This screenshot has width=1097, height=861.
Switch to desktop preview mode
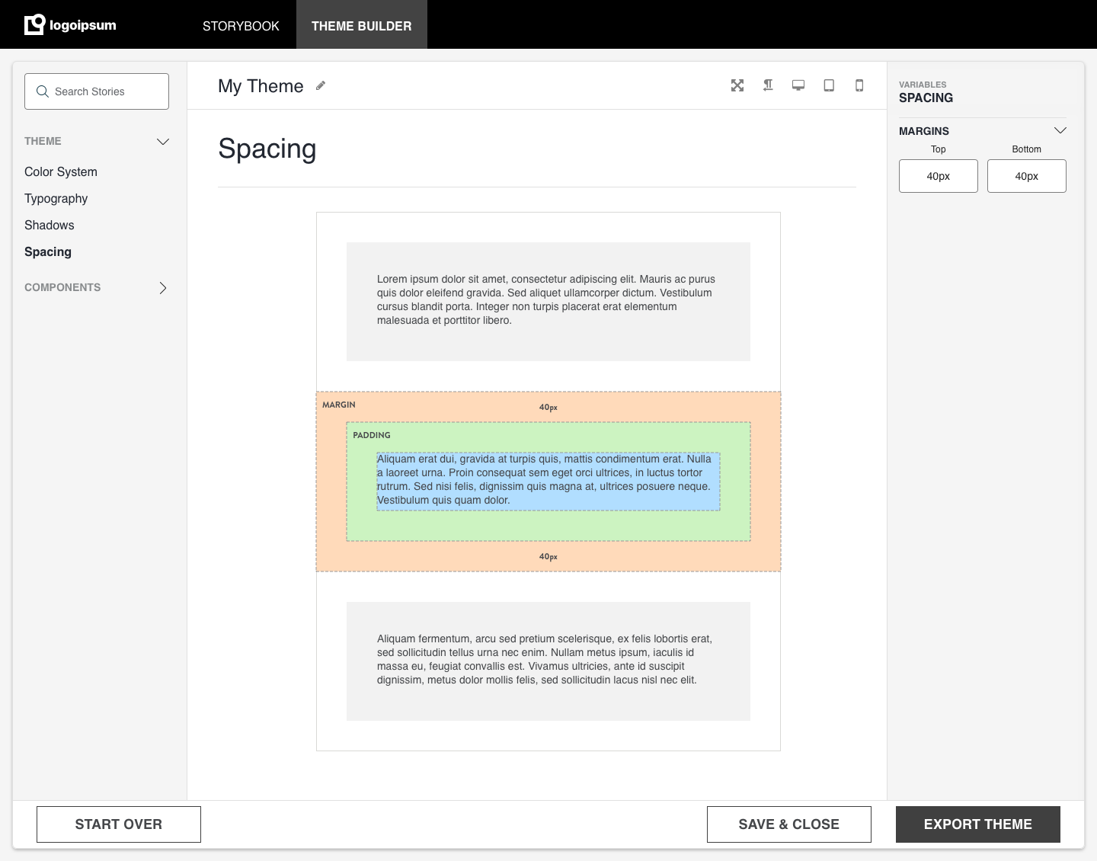pos(798,85)
